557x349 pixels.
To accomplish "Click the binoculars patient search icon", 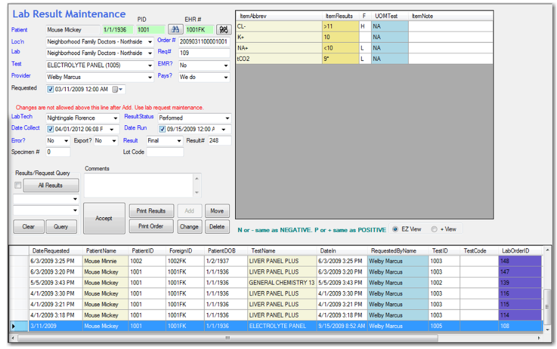I will (x=175, y=30).
